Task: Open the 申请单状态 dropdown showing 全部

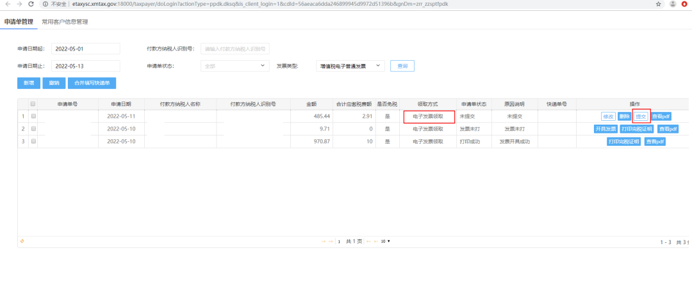Action: (235, 66)
